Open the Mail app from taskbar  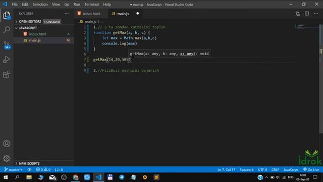tap(52, 177)
